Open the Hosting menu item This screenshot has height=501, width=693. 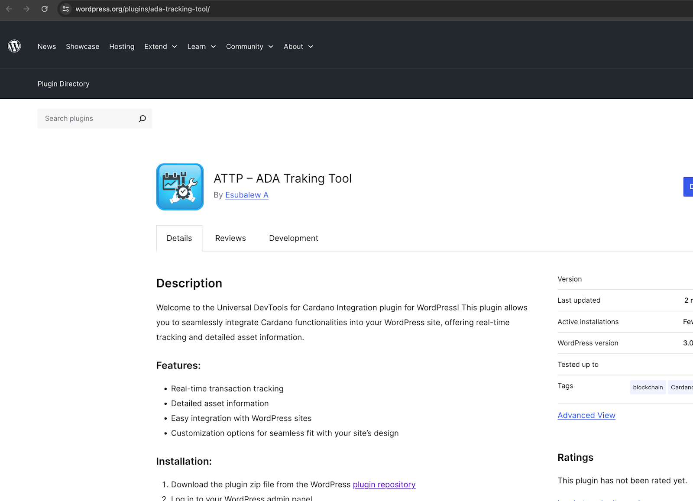(x=122, y=46)
